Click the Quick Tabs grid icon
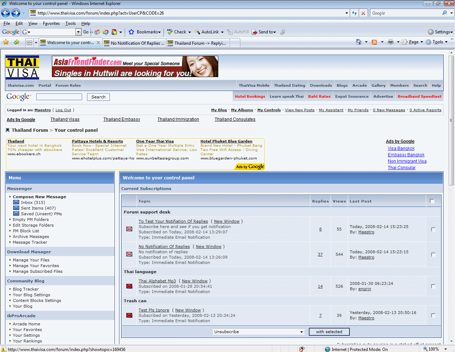Viewport: 455px width, 352px height. tap(30, 43)
